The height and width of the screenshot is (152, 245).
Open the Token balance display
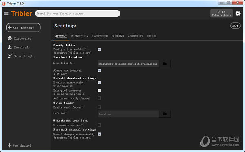click(x=221, y=13)
